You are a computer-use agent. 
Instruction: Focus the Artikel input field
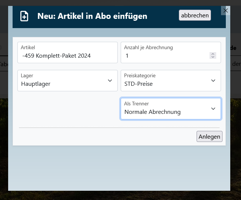pyautogui.click(x=67, y=56)
